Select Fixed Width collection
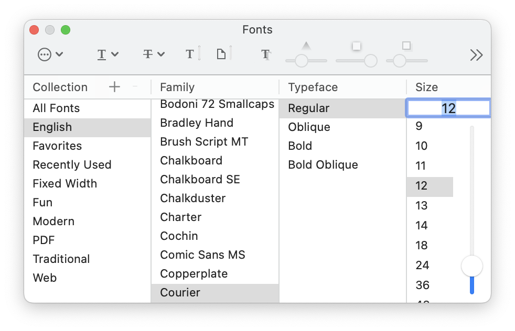The image size is (515, 331). pyautogui.click(x=88, y=184)
